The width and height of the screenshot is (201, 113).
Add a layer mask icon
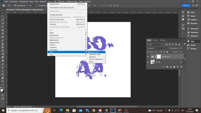167,67
